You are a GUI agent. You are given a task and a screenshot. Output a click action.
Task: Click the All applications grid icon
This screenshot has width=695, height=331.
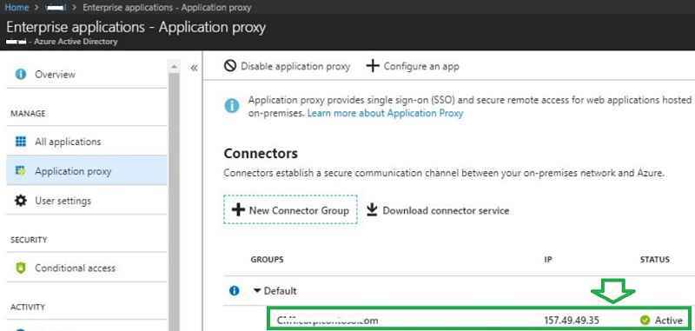point(20,142)
